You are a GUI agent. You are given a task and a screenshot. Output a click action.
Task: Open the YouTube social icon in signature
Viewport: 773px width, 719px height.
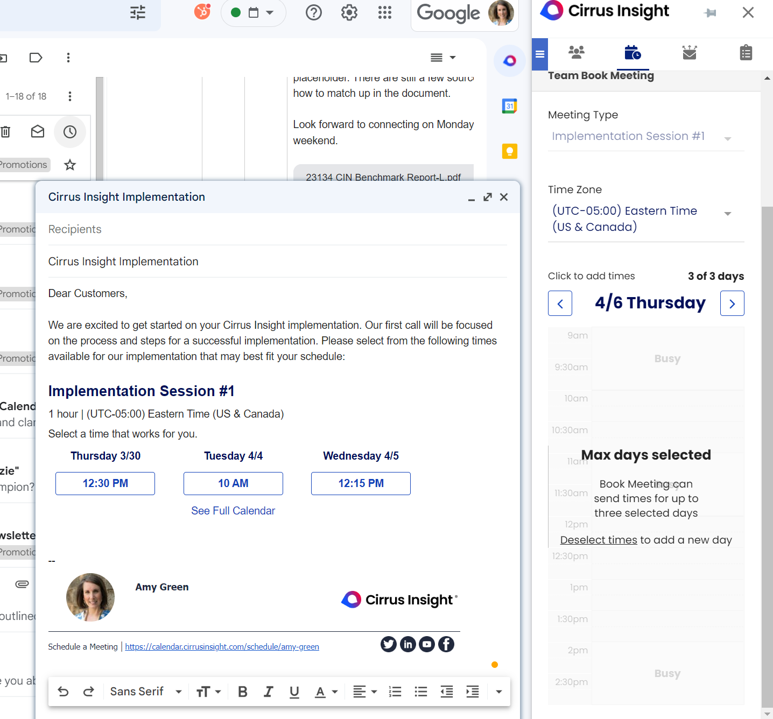[x=427, y=644]
